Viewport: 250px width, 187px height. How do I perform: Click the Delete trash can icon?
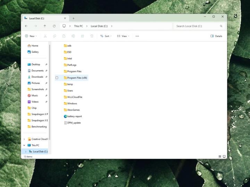(x=92, y=36)
